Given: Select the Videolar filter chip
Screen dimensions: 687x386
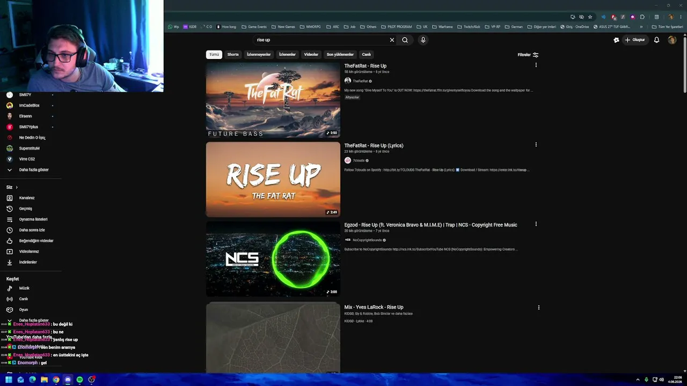Looking at the screenshot, I should (311, 54).
